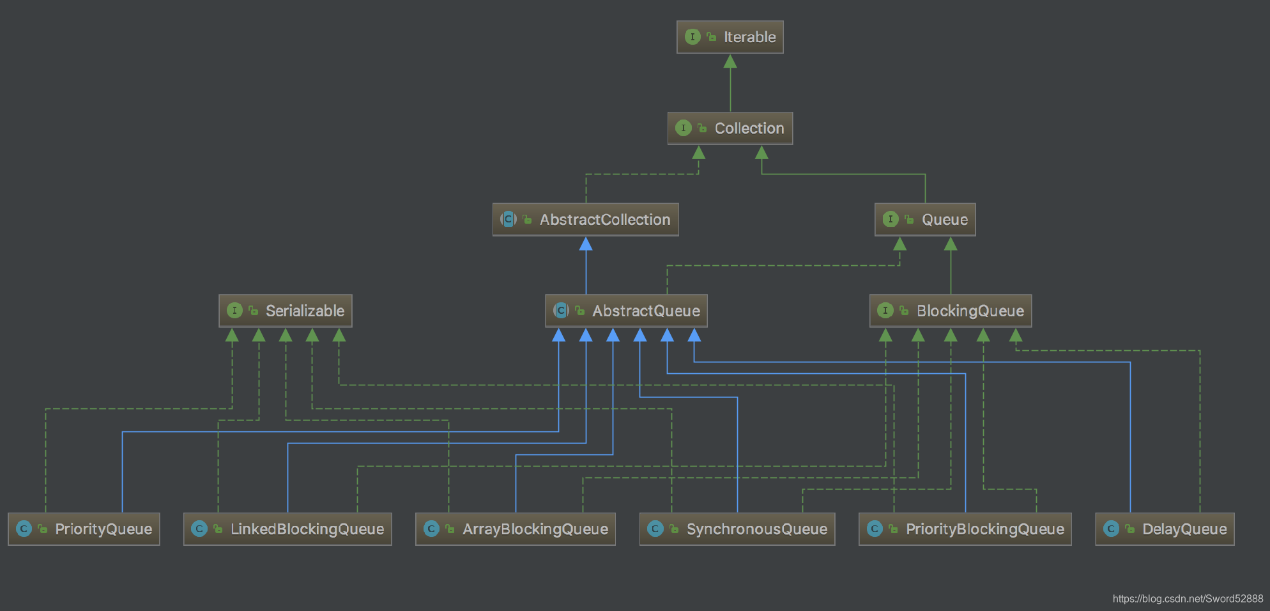The height and width of the screenshot is (611, 1270).
Task: Click the class icon on SynchronousQueue node
Action: click(655, 529)
